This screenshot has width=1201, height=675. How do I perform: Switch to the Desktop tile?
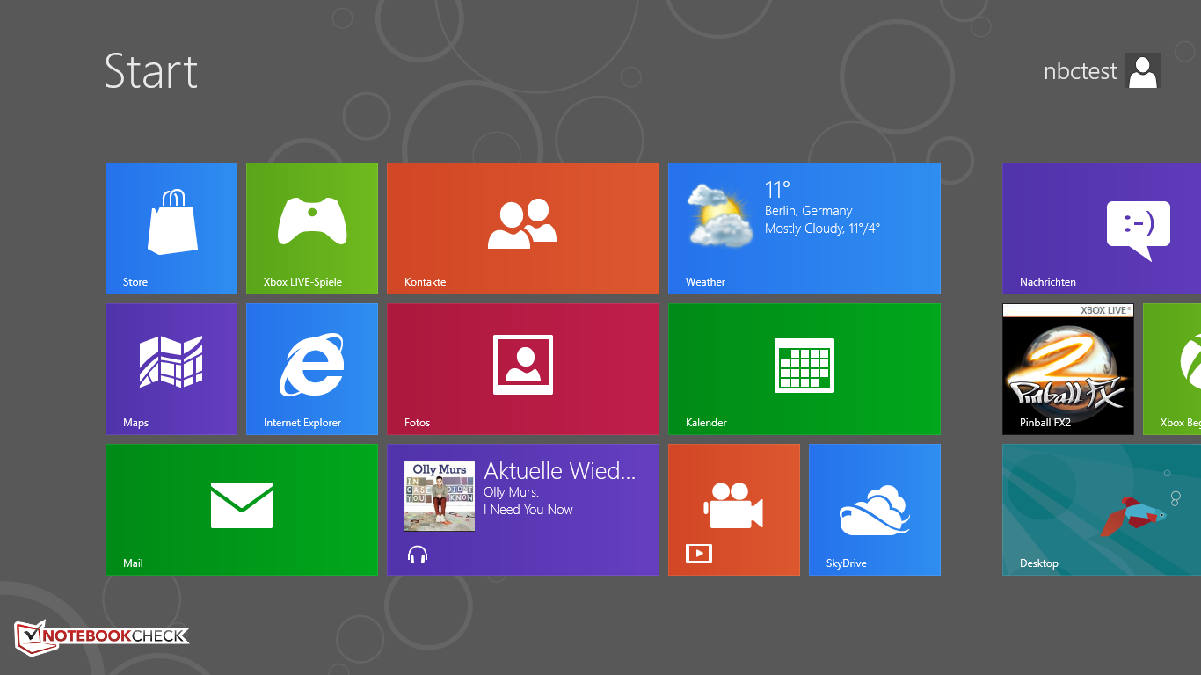(1101, 510)
